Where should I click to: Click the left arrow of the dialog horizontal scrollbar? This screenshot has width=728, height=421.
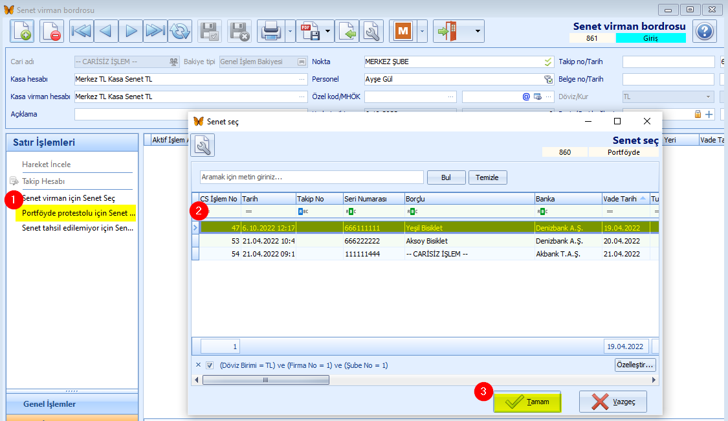pos(197,380)
